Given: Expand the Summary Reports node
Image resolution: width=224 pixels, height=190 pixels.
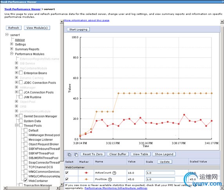Looking at the screenshot, I should (12, 49).
